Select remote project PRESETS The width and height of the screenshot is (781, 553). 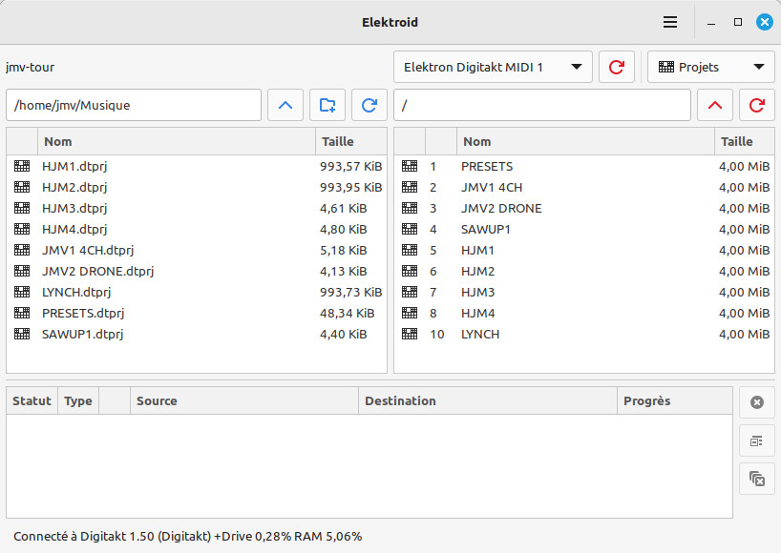[584, 166]
